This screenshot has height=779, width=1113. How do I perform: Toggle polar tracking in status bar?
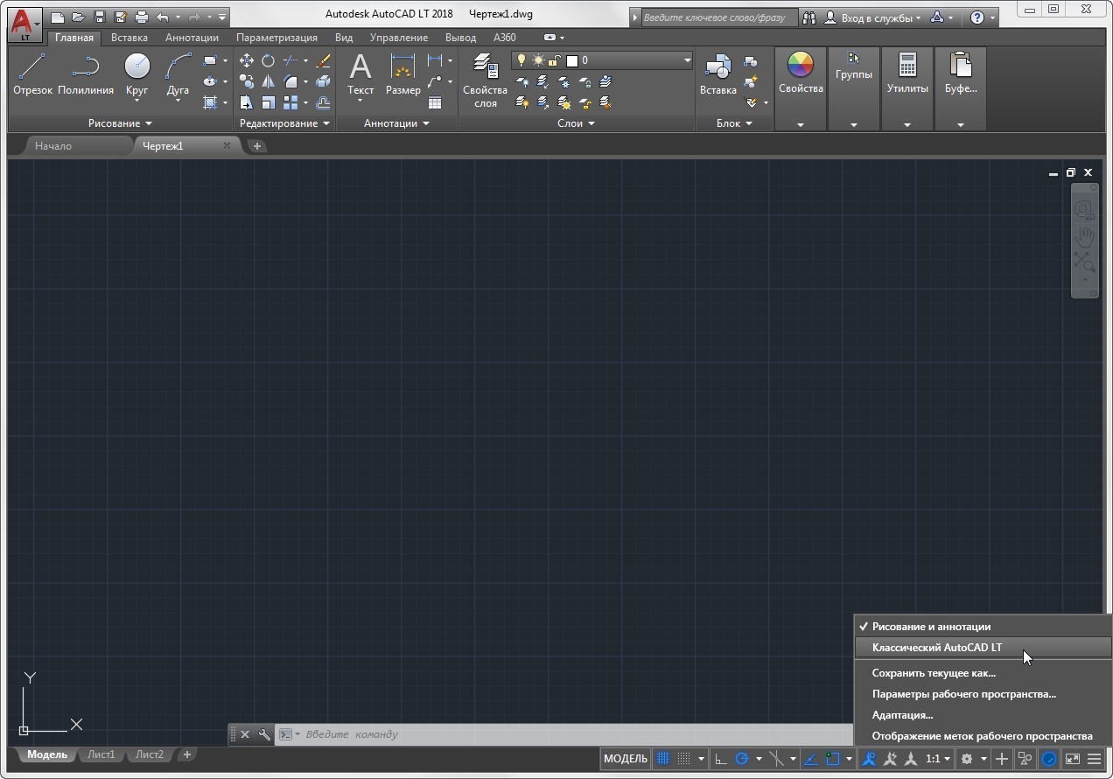pyautogui.click(x=742, y=759)
